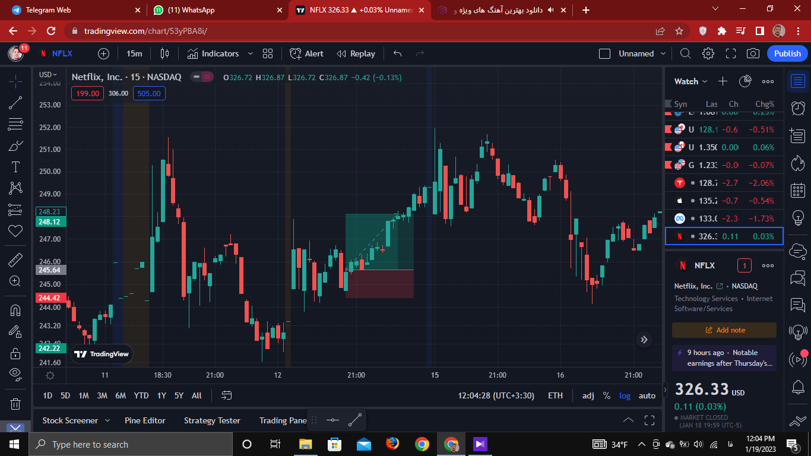Click the blue Publish button
This screenshot has width=811, height=456.
787,53
